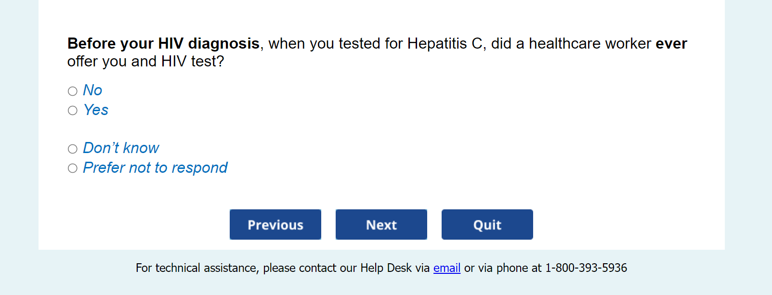Click the bold word "ever" in question
This screenshot has height=295, width=772.
(671, 44)
